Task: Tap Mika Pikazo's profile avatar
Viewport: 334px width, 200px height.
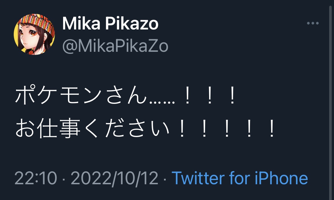Action: [x=34, y=34]
